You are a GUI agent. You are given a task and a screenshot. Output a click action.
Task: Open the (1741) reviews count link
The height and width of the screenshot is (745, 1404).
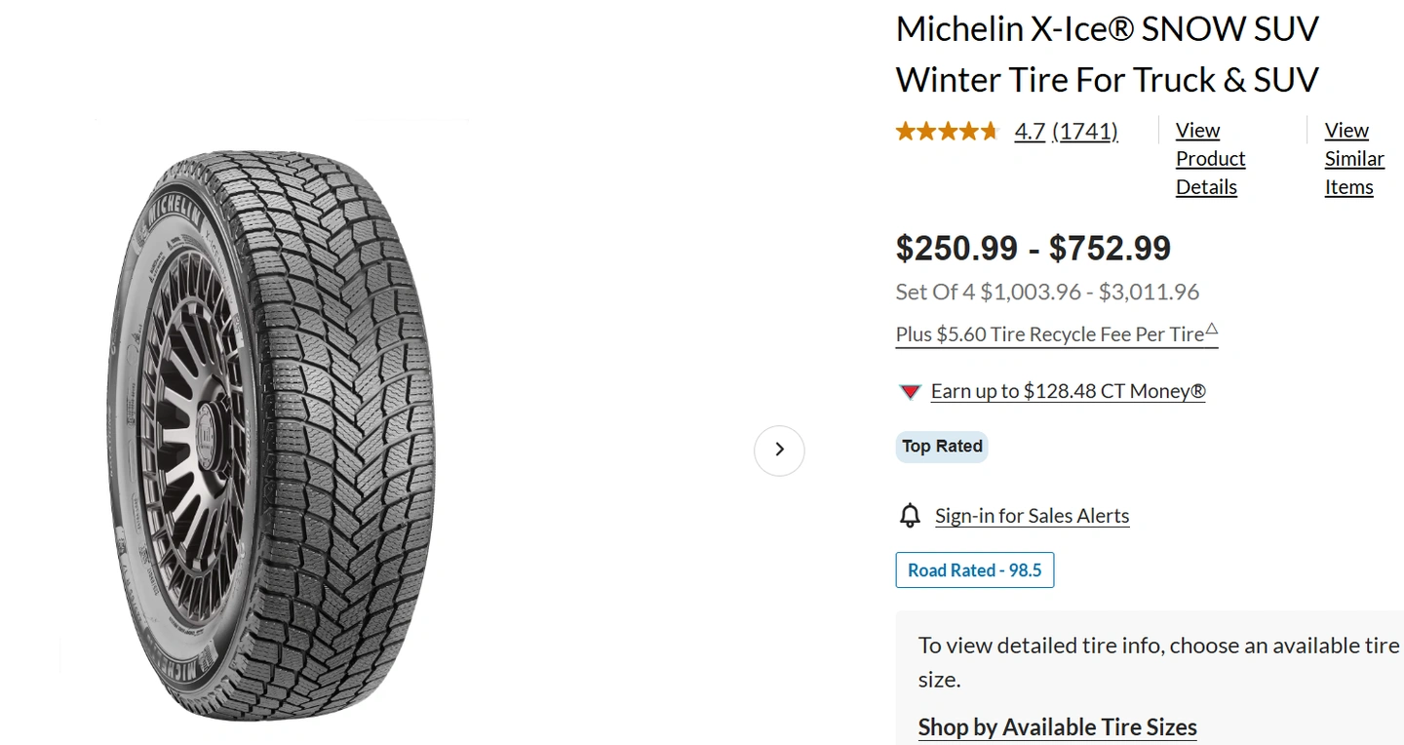click(1085, 131)
